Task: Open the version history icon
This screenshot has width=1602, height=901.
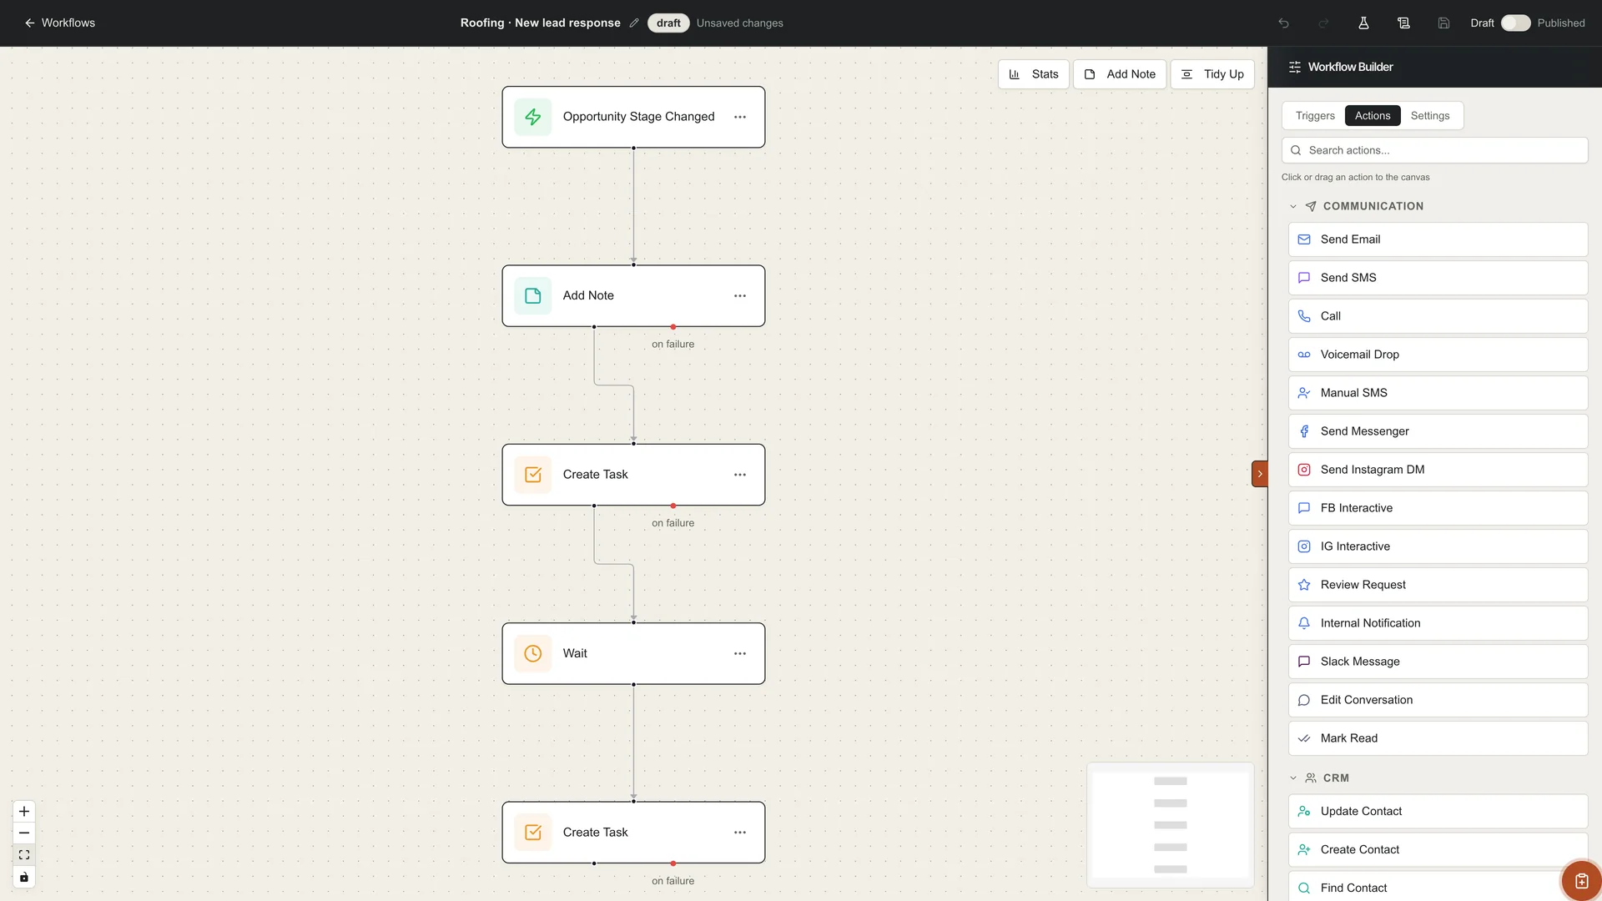Action: click(1403, 23)
